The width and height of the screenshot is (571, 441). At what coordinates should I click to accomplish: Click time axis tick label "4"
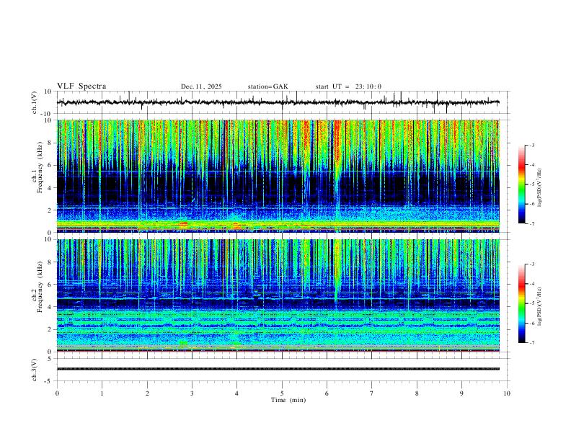(x=237, y=393)
